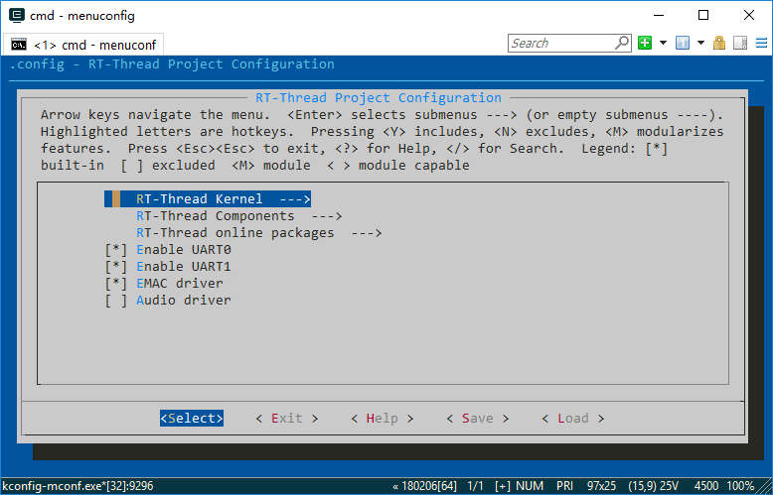Open the console list dropdown arrow
The height and width of the screenshot is (495, 773).
tap(700, 44)
